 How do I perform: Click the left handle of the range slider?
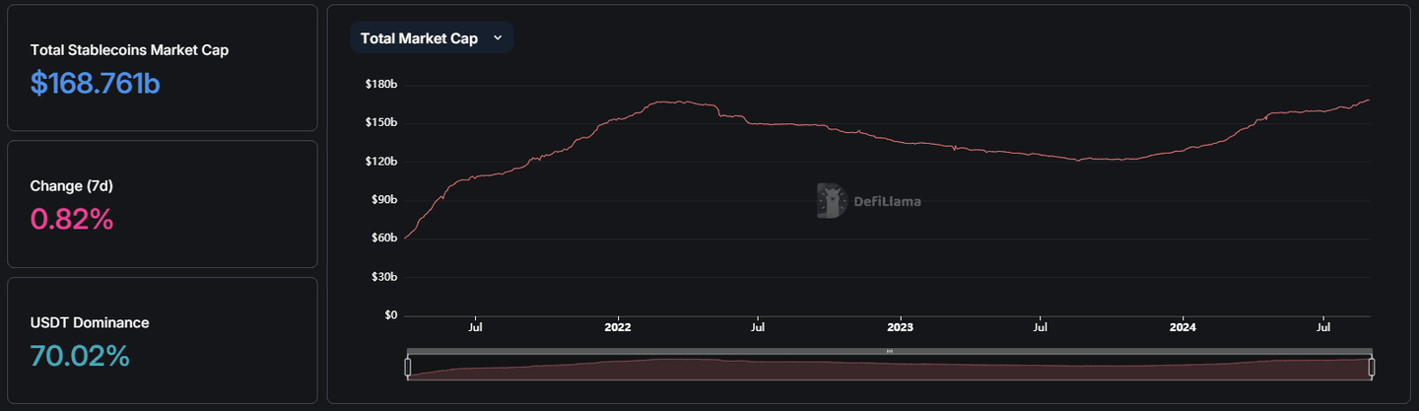click(x=408, y=368)
